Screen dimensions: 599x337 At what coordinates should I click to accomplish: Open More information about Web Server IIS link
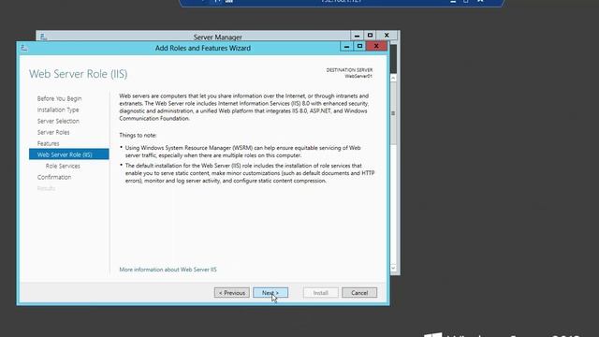pos(168,270)
